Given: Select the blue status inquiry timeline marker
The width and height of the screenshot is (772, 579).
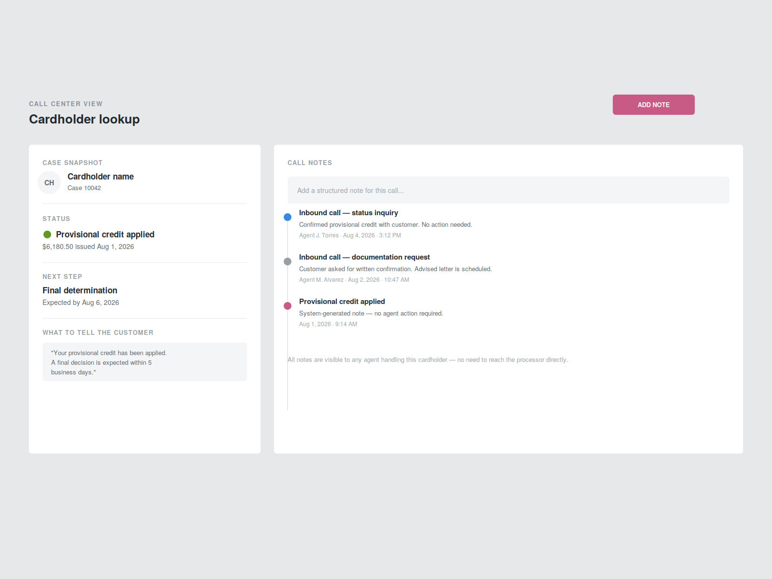Looking at the screenshot, I should pyautogui.click(x=288, y=217).
